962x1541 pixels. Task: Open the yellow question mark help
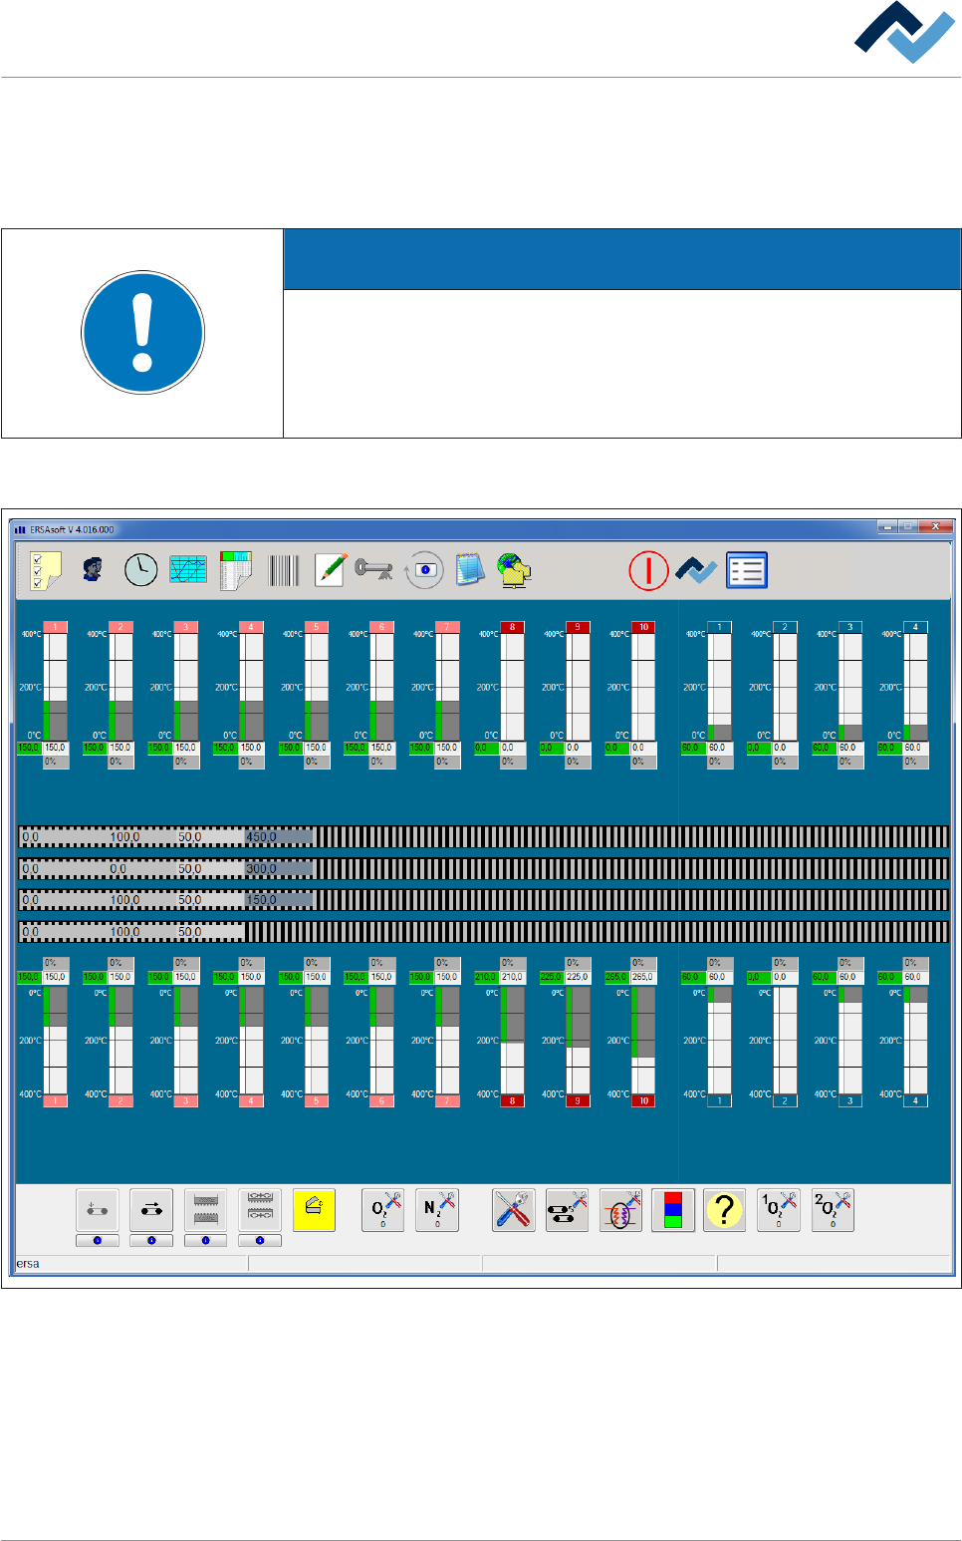click(725, 1210)
